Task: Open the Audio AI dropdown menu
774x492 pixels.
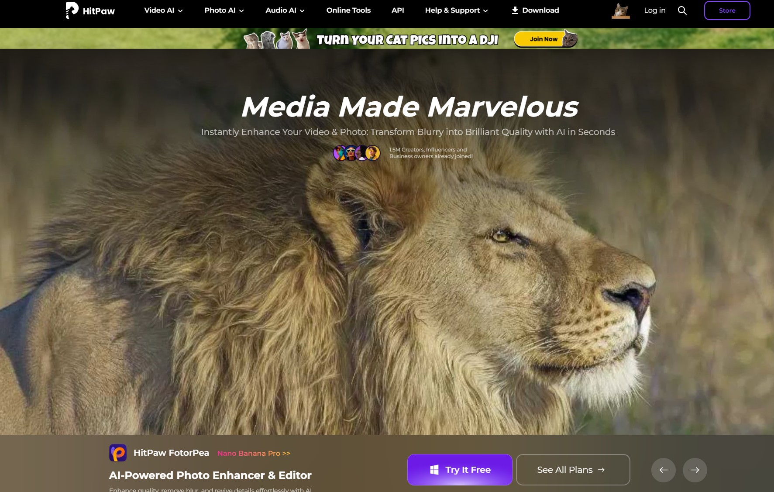Action: [285, 10]
